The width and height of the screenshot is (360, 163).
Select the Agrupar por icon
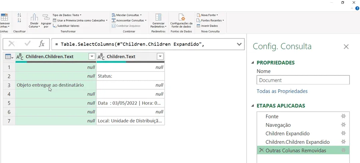pyautogui.click(x=46, y=18)
